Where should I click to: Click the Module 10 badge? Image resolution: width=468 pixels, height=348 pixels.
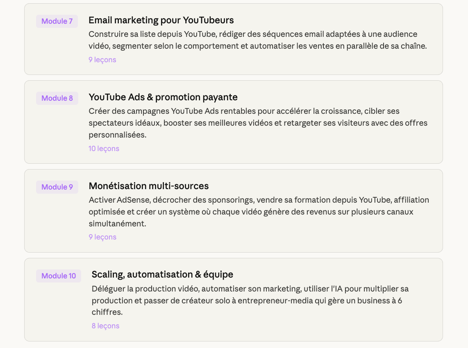tap(59, 276)
